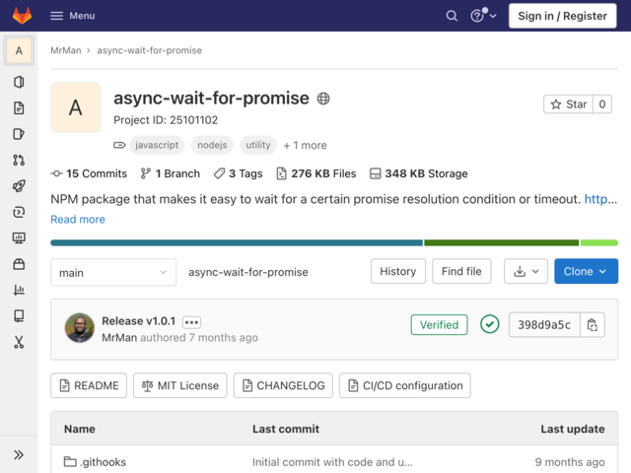Open Analytics chart icon in sidebar

click(19, 290)
